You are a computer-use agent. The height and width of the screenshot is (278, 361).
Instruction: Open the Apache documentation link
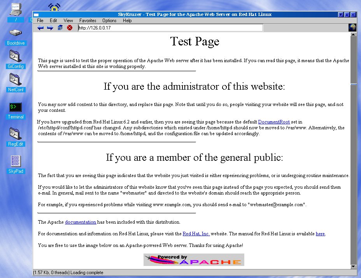point(81,222)
